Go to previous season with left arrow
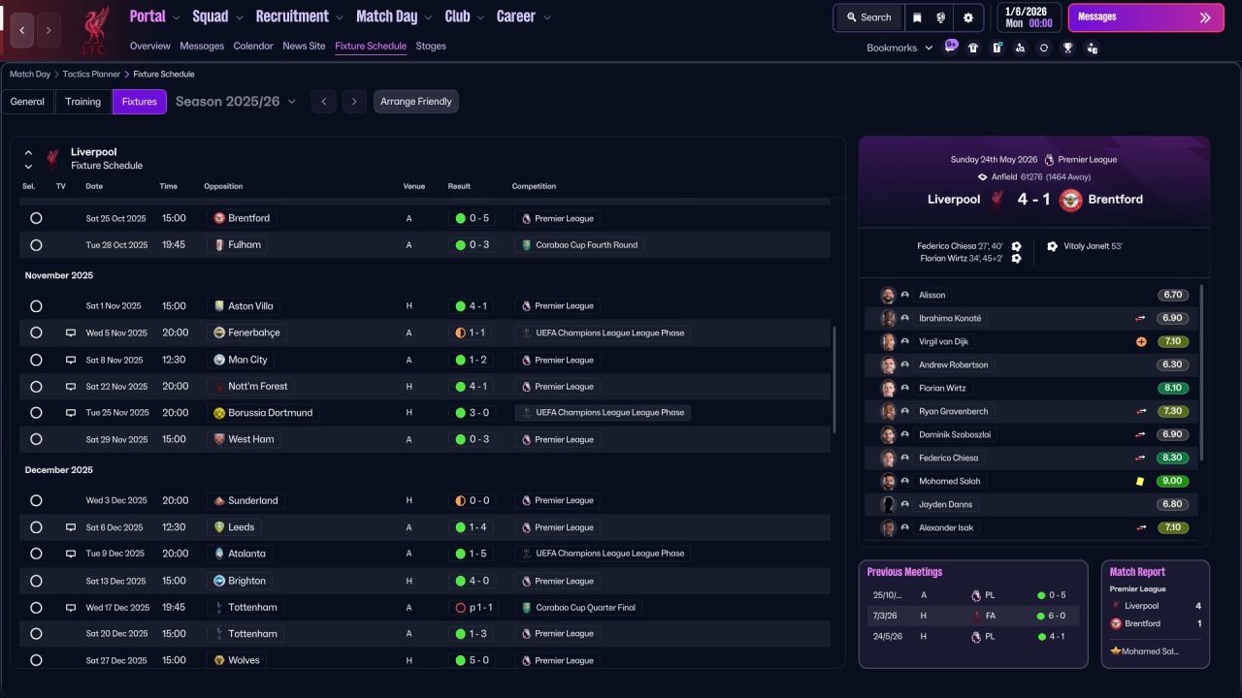This screenshot has width=1242, height=698. [x=324, y=102]
